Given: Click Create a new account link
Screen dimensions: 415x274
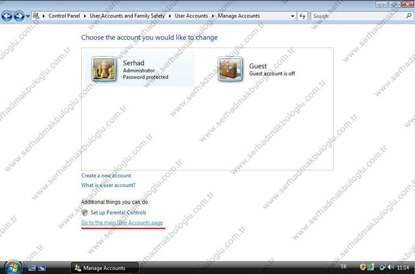Looking at the screenshot, I should click(106, 176).
